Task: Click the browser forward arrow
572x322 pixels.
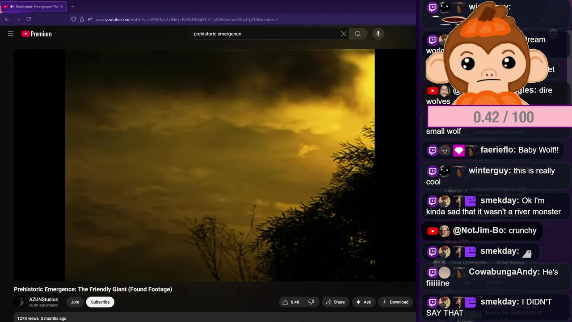Action: click(18, 19)
